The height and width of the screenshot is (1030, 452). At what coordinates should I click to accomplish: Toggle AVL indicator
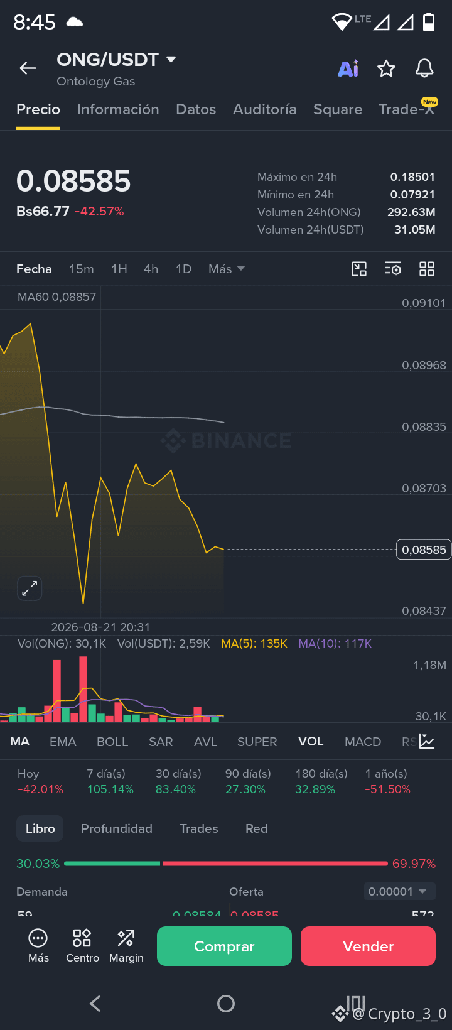(x=205, y=742)
